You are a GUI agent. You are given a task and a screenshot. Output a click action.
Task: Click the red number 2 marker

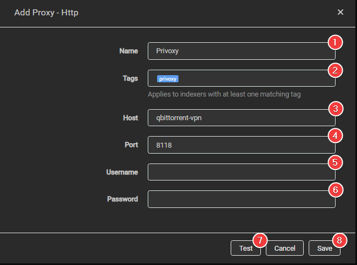point(335,70)
